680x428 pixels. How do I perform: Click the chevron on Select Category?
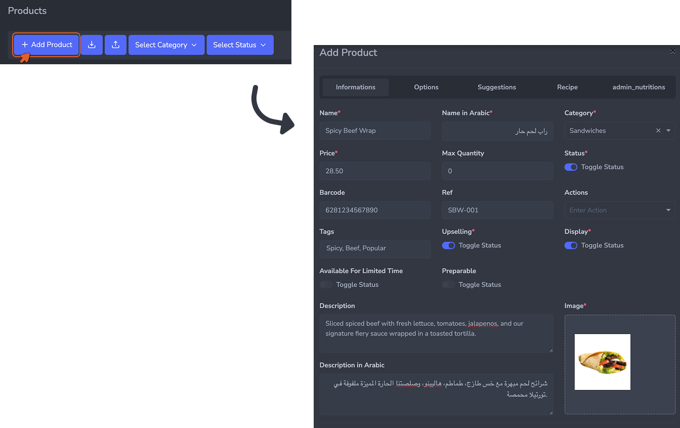click(x=194, y=45)
